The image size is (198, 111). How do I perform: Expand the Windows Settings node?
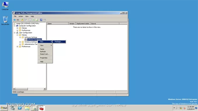[20, 42]
